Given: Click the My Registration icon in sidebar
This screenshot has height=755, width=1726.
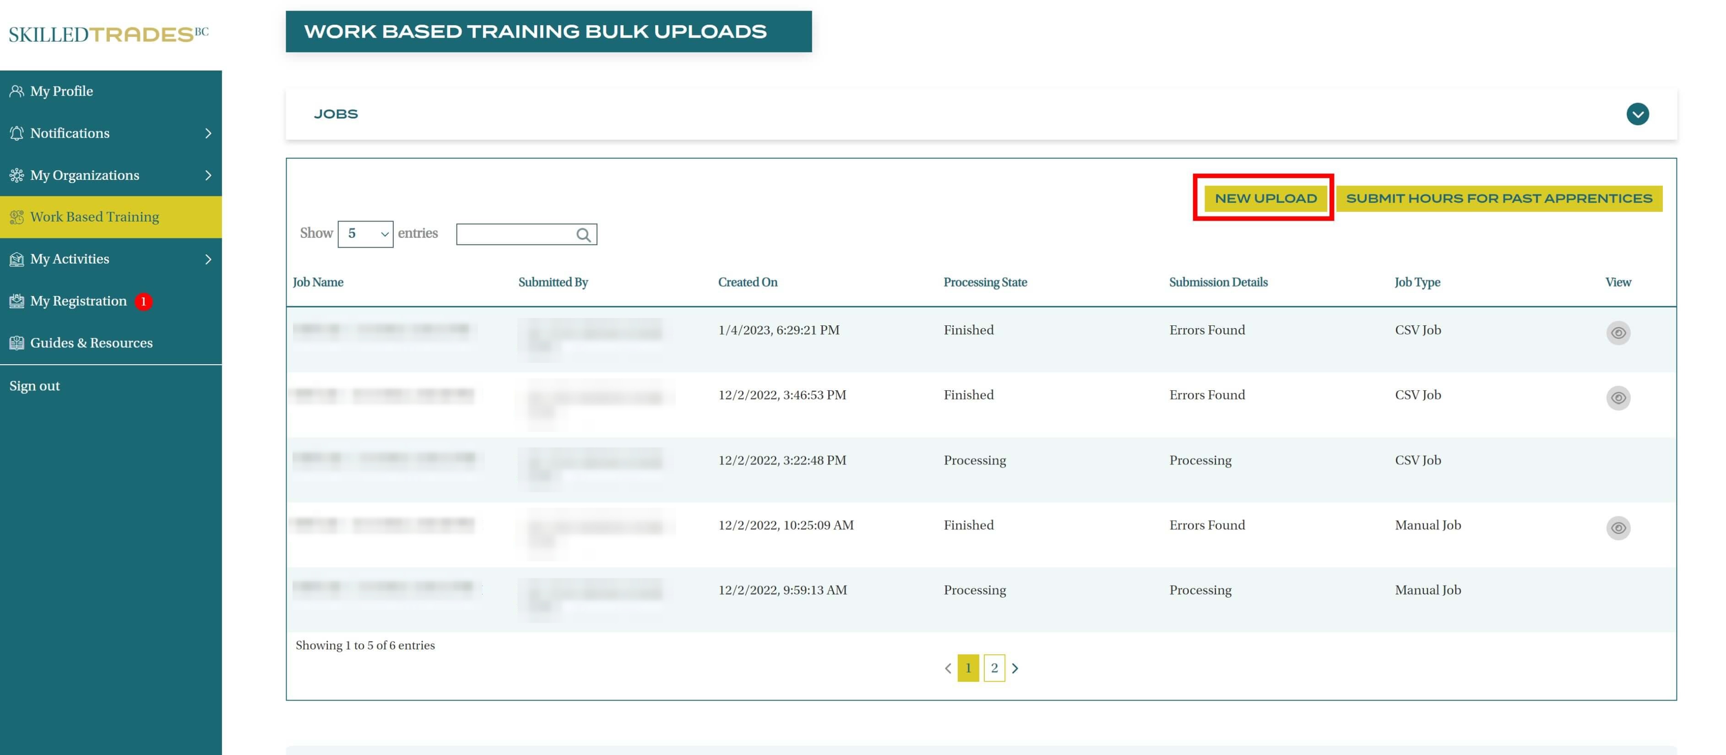Looking at the screenshot, I should pyautogui.click(x=17, y=302).
